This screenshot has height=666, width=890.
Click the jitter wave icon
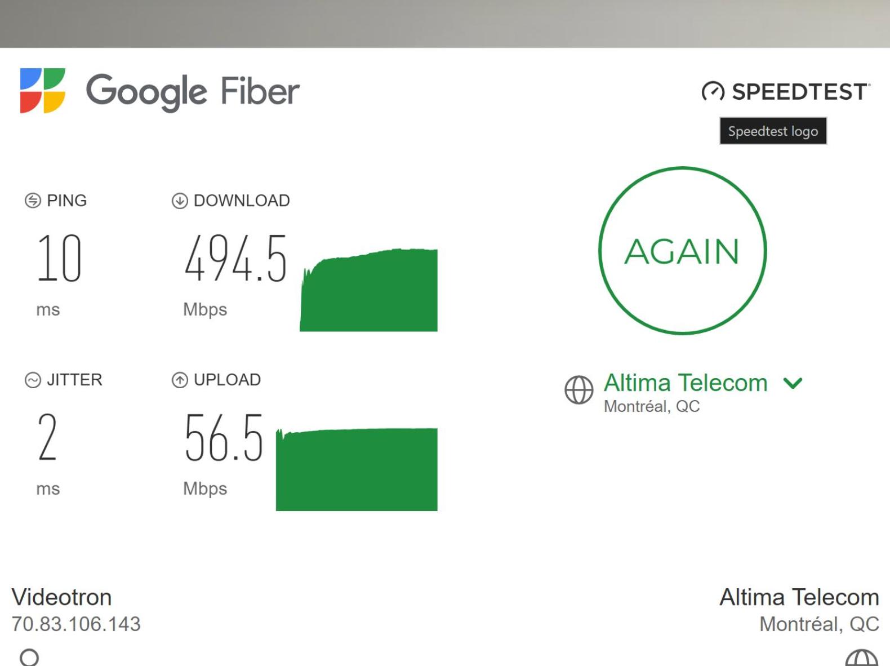pos(33,380)
